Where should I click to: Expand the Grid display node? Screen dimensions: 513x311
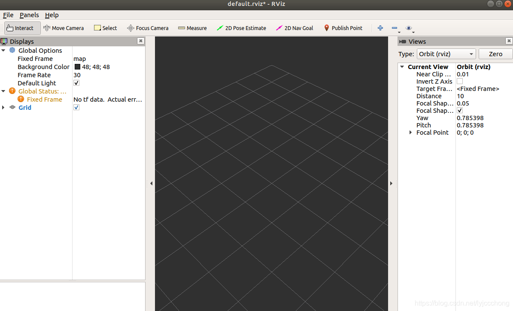click(3, 108)
